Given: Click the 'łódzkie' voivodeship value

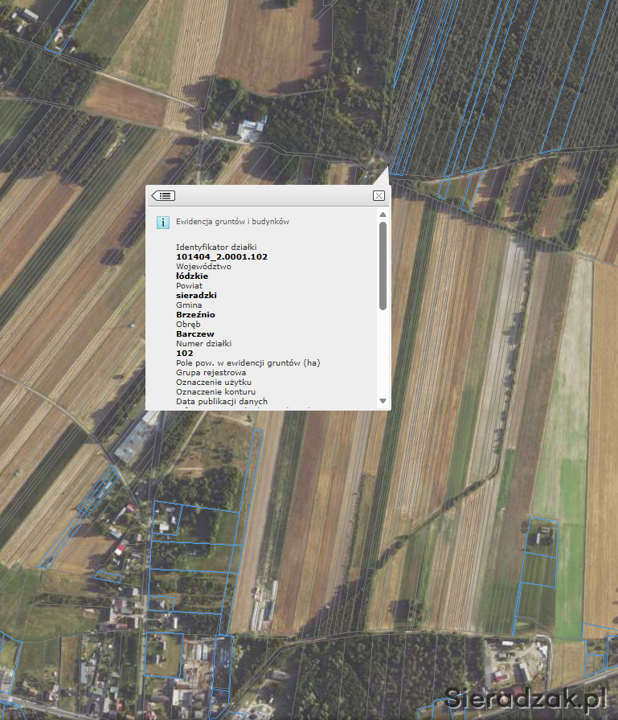Looking at the screenshot, I should click(x=191, y=276).
